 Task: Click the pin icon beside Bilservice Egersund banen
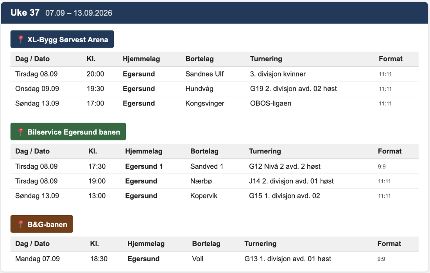pyautogui.click(x=21, y=132)
